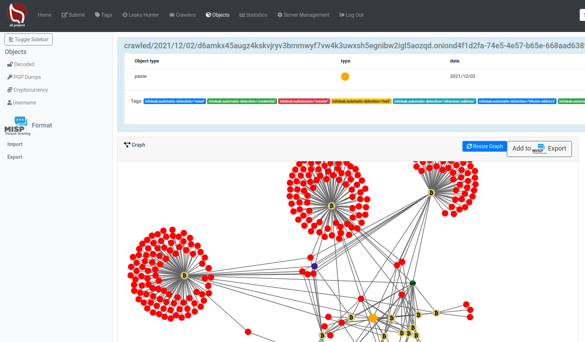Click the Resize Graph button

(484, 146)
